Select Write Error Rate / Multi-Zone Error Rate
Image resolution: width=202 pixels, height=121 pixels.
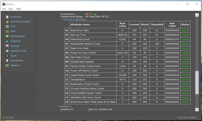[x=93, y=102]
